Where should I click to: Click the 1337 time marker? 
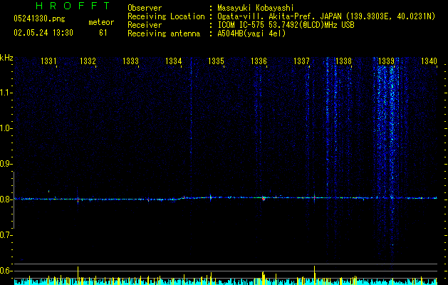coord(301,61)
